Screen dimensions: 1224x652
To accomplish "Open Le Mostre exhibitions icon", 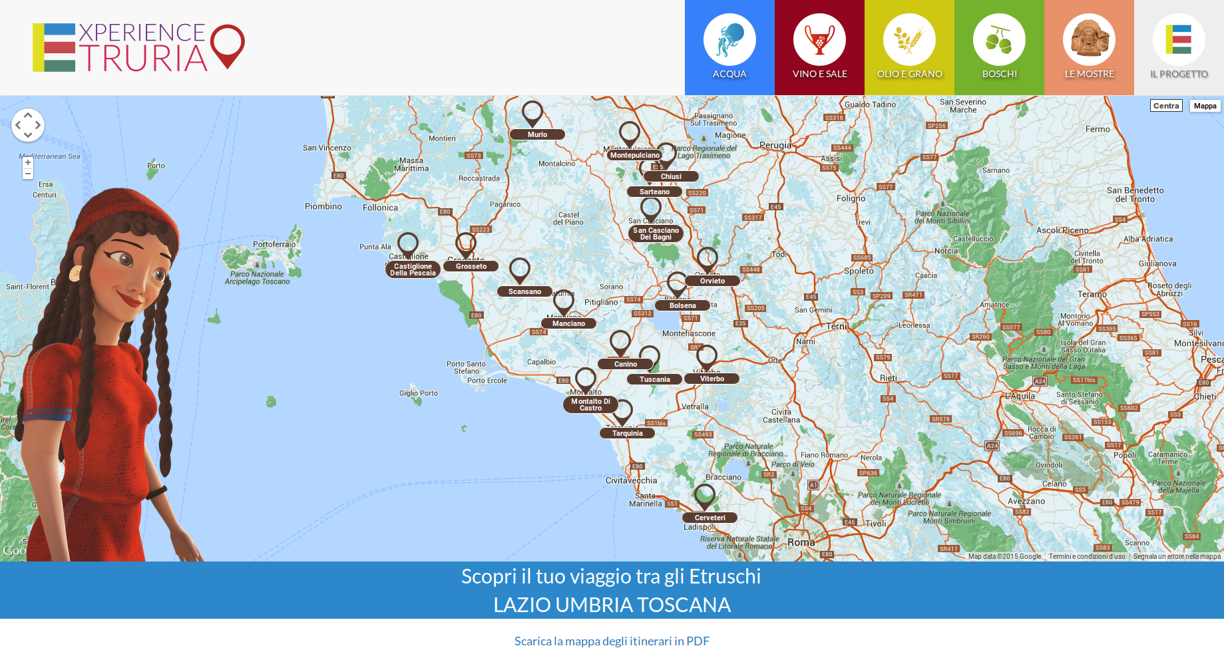I will (x=1089, y=40).
